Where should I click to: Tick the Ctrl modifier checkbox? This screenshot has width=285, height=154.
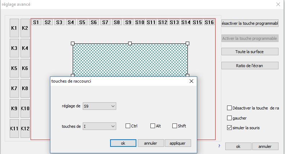tap(128, 126)
